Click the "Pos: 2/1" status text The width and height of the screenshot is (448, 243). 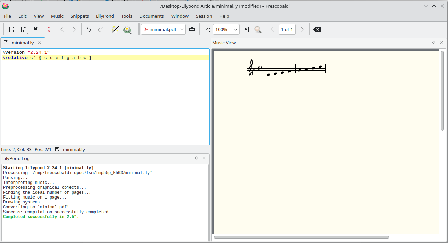tap(43, 149)
